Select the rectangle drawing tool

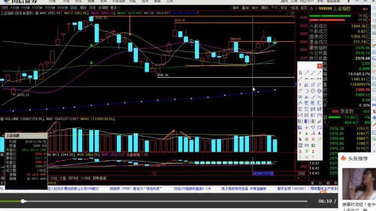click(319, 127)
